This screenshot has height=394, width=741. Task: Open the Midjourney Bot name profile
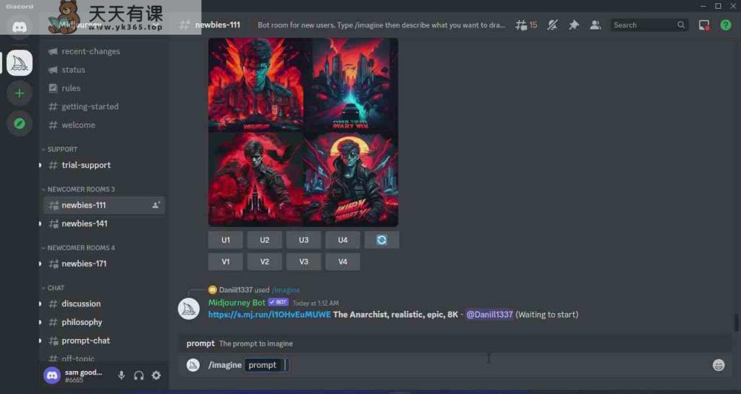tap(237, 302)
